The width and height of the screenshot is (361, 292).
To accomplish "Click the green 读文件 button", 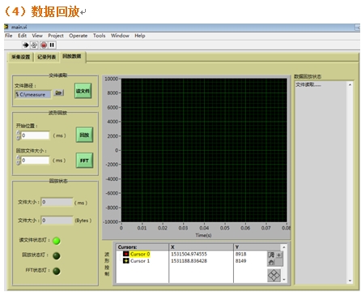I will (83, 91).
